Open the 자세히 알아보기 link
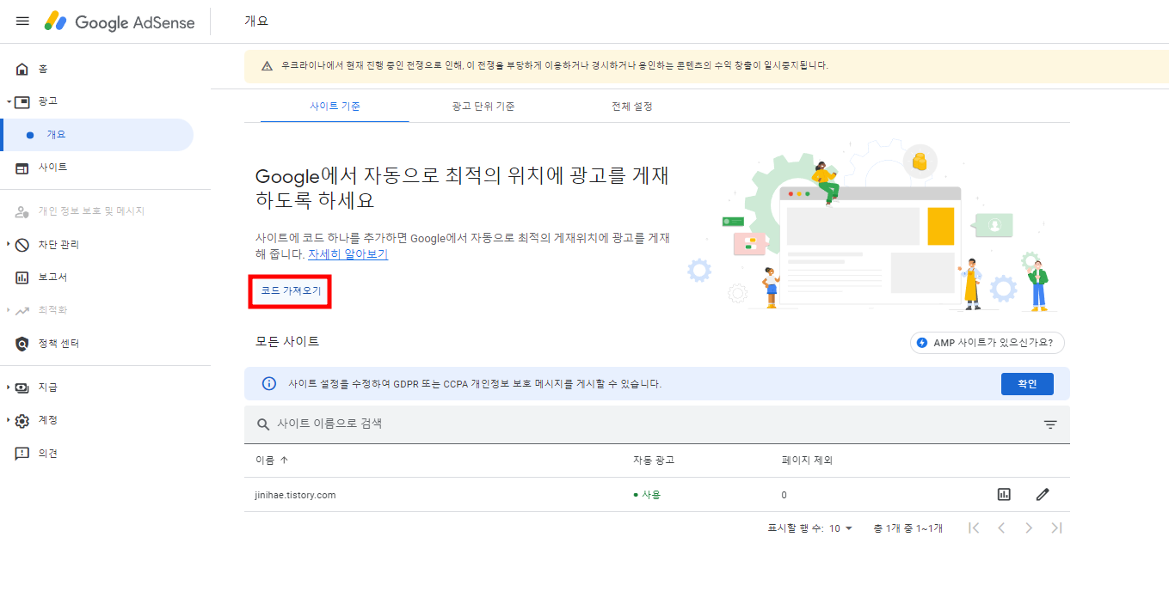The image size is (1169, 604). coord(348,254)
